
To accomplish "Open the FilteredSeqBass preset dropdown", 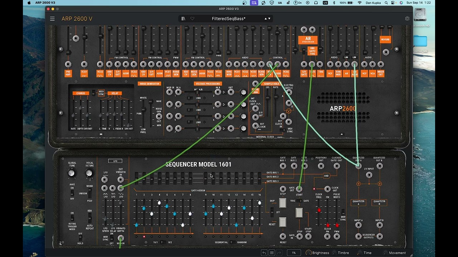I will 229,19.
